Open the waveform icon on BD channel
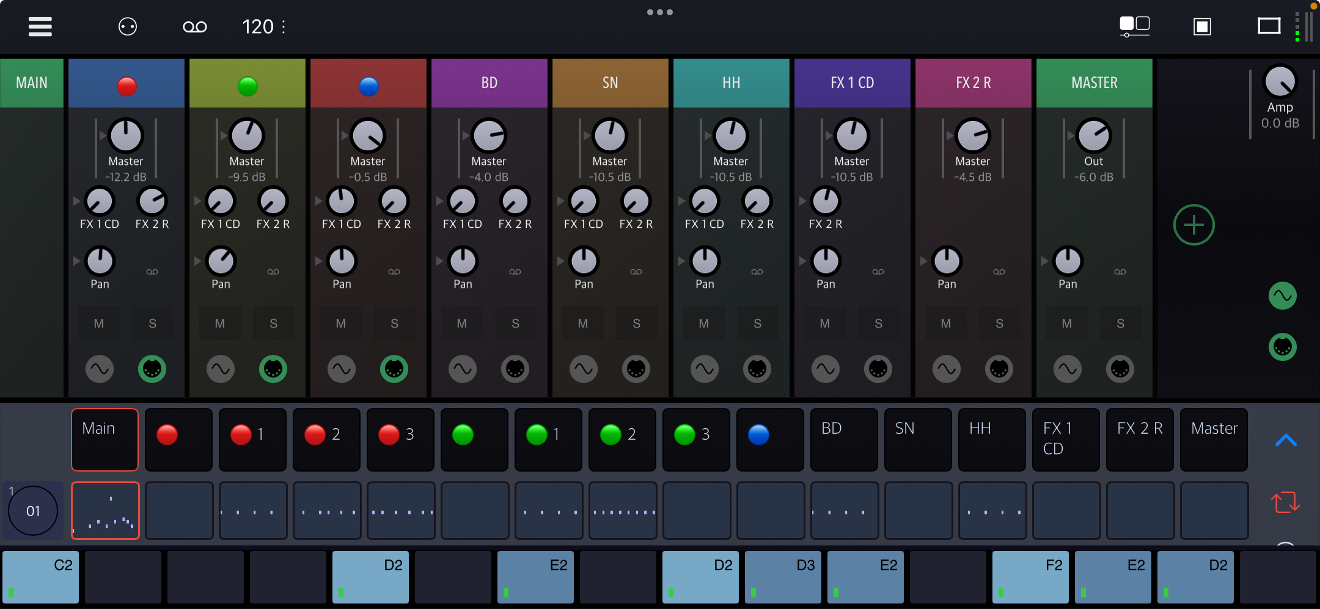This screenshot has width=1320, height=609. tap(462, 369)
